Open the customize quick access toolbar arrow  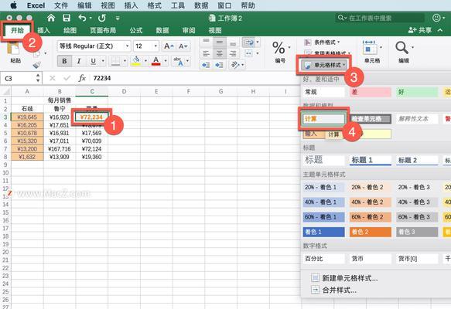coord(118,18)
